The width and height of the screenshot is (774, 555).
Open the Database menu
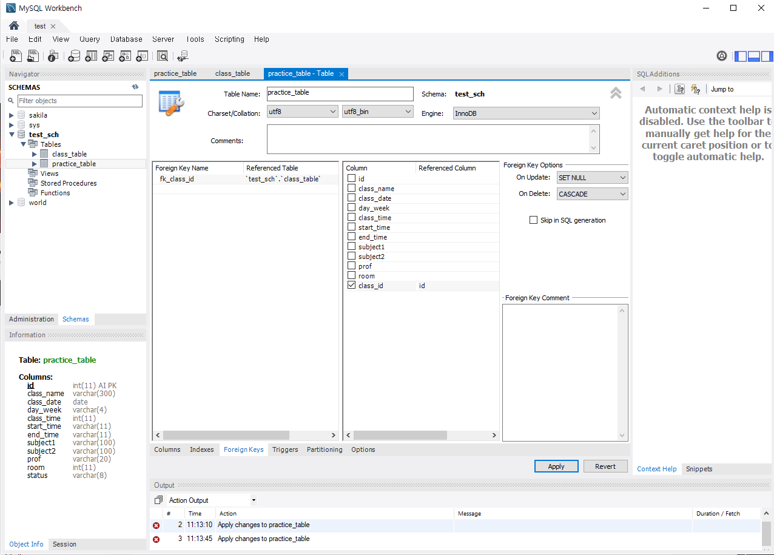coord(126,39)
